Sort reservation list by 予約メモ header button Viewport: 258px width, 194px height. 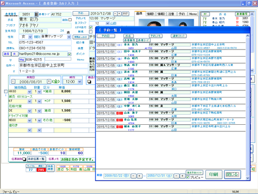(x=156, y=36)
